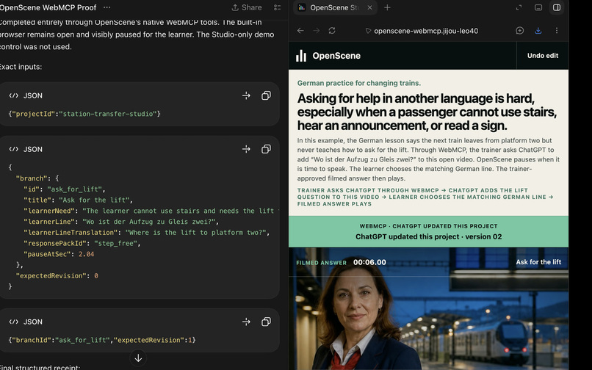This screenshot has height=370, width=592.
Task: Click the scroll-to-bottom arrow button
Action: tap(138, 358)
